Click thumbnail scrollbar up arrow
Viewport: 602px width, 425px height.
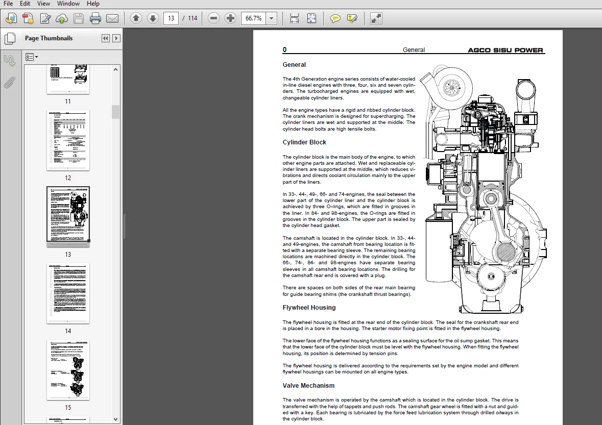115,69
